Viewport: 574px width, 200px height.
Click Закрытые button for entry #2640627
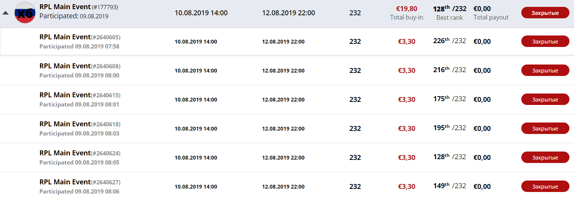click(x=545, y=186)
